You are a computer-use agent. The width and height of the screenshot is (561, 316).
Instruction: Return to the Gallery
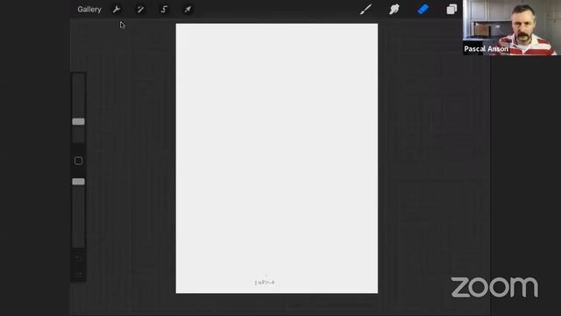click(89, 10)
